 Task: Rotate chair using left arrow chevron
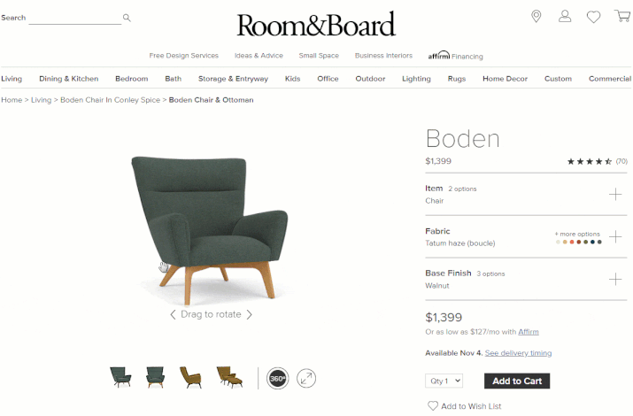pos(173,315)
